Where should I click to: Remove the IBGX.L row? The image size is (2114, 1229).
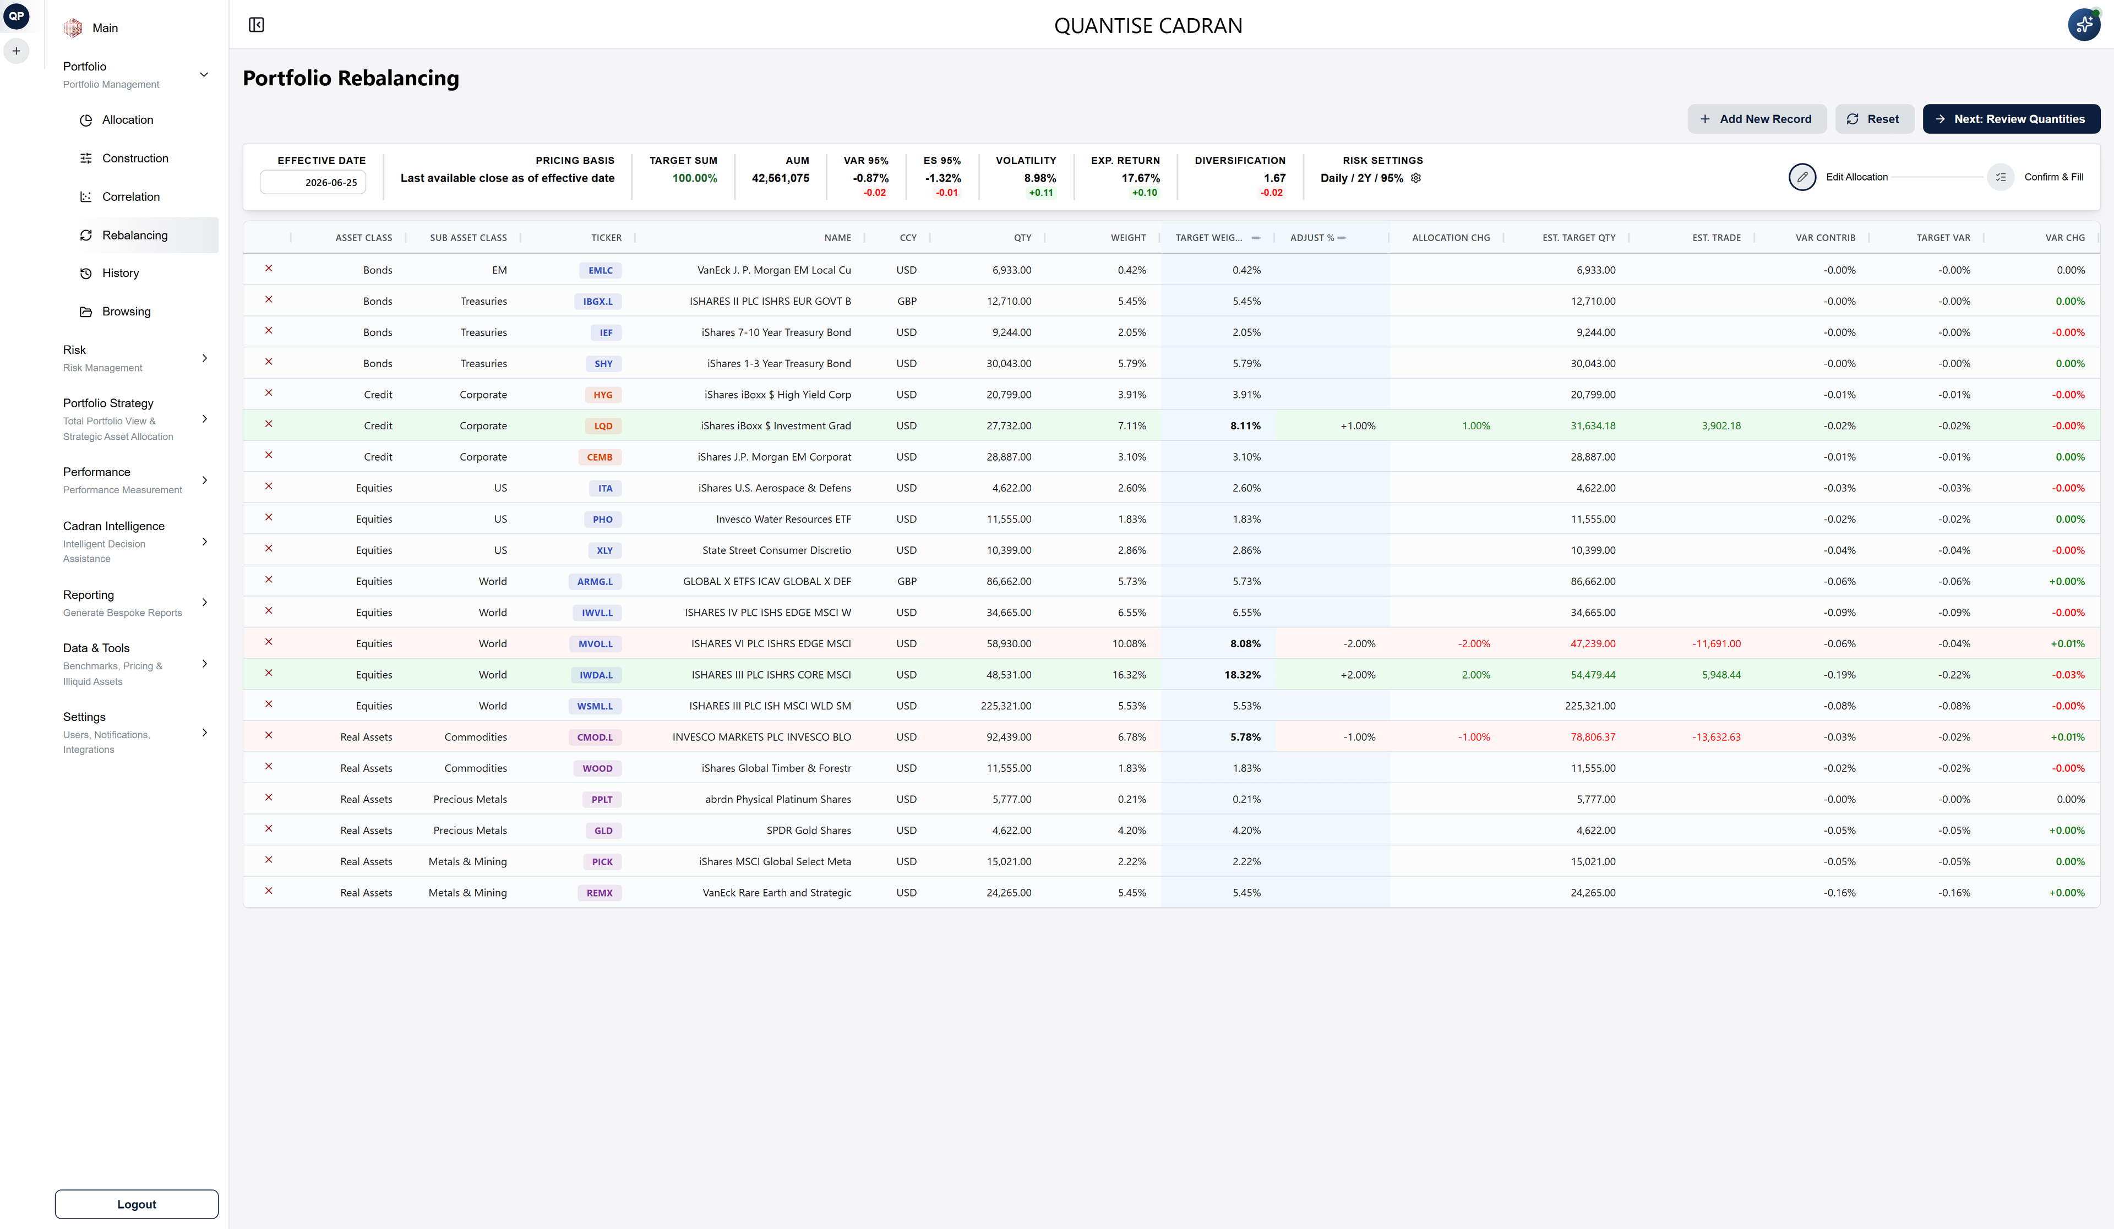pyautogui.click(x=269, y=299)
